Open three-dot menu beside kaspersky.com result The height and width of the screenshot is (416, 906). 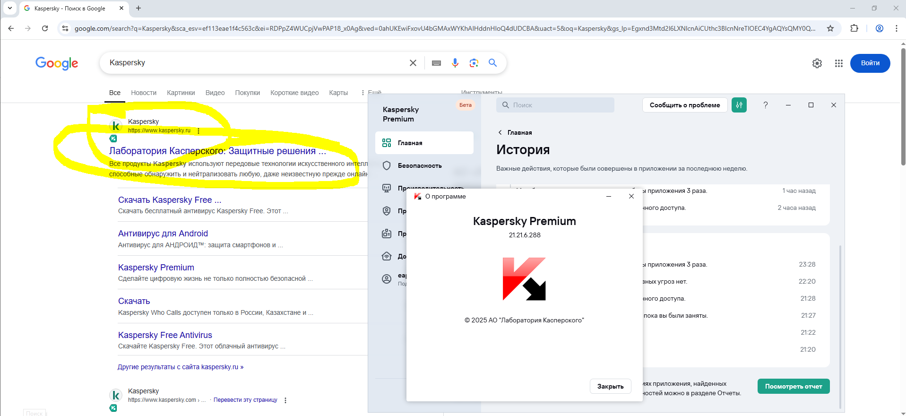285,400
